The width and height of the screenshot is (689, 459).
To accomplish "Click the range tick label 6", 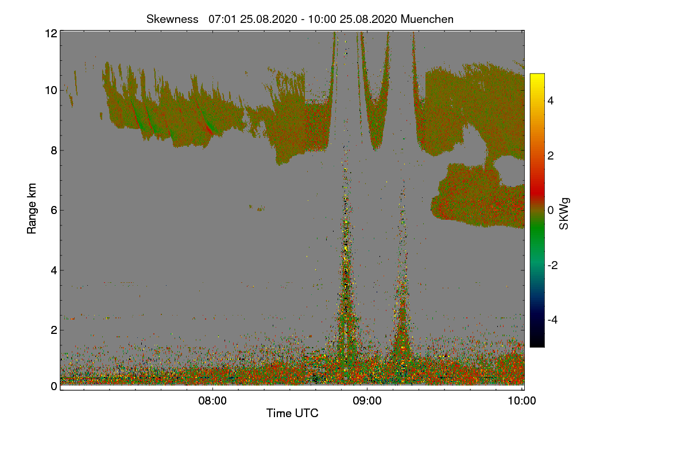I will pos(53,210).
